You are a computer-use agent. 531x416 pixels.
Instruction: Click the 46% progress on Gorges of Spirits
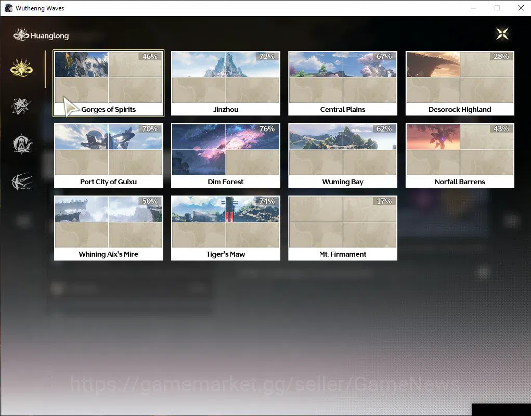[150, 57]
